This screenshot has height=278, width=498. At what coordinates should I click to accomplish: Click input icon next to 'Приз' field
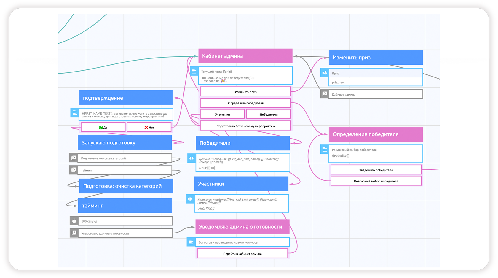coord(325,73)
